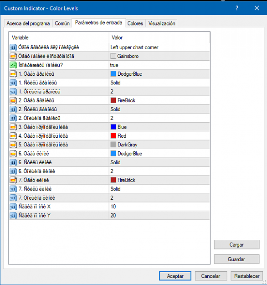Viewport: 267px width, 285px height.
Task: Click the color-type icon of the Gainsboro row
Action: click(13, 56)
